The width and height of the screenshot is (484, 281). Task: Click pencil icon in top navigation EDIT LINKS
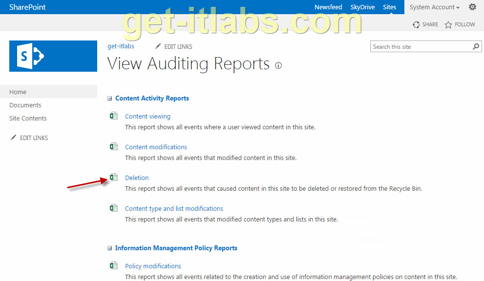[x=158, y=46]
